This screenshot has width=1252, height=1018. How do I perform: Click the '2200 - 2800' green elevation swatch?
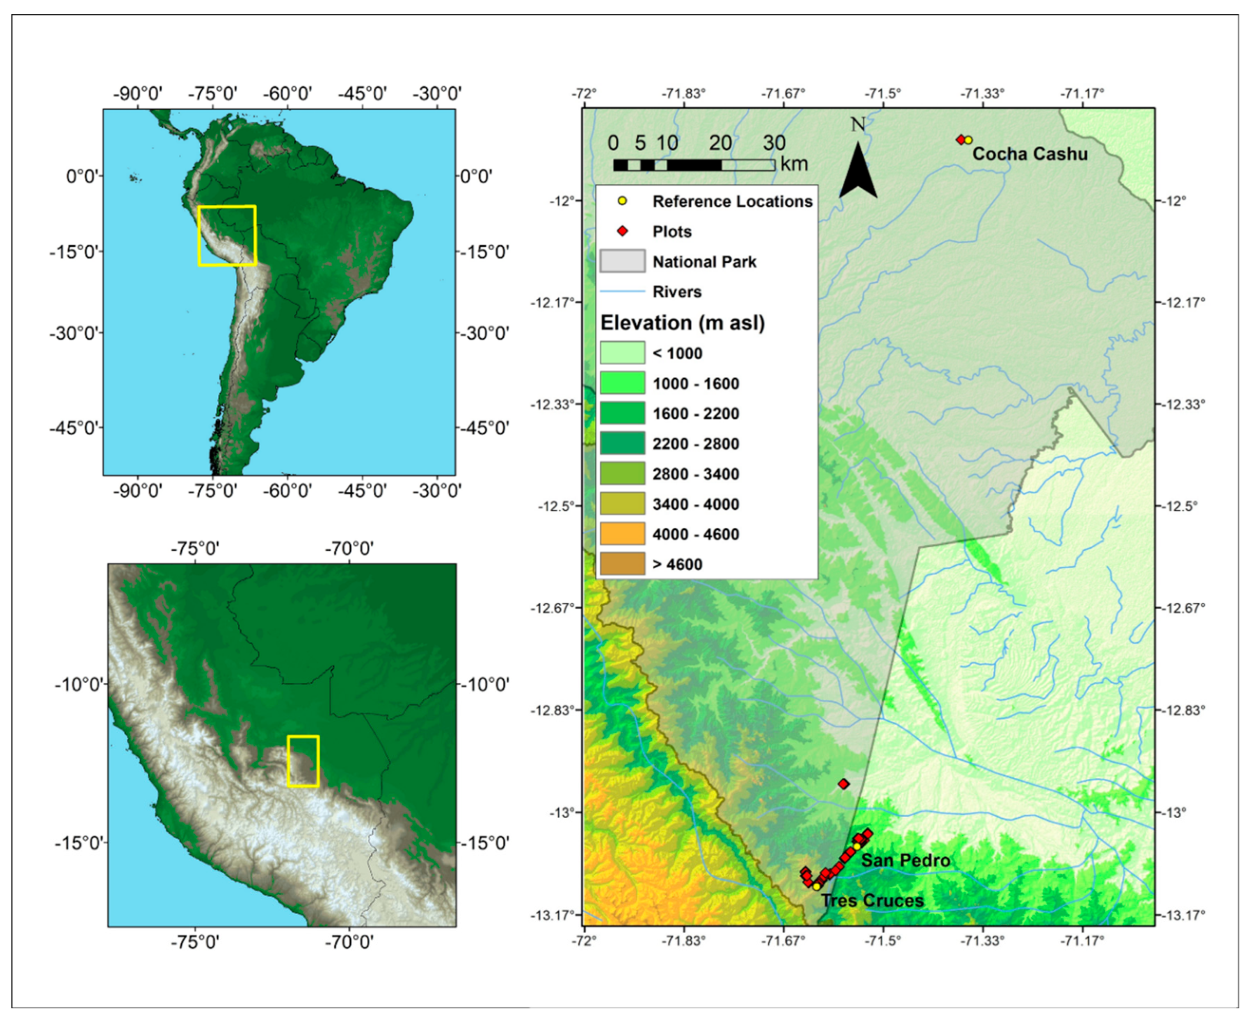point(622,443)
